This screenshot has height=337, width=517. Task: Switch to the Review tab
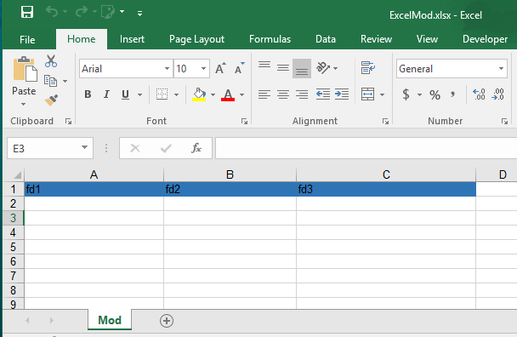coord(376,39)
